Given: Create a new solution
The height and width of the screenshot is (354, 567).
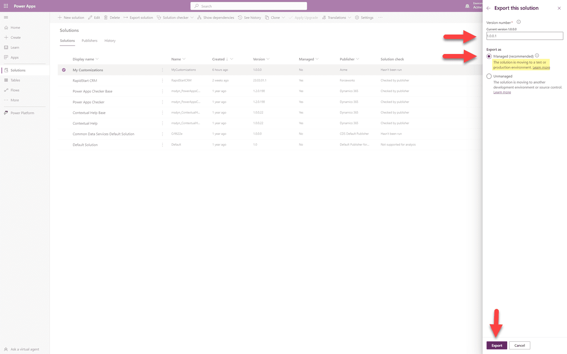Looking at the screenshot, I should (70, 17).
